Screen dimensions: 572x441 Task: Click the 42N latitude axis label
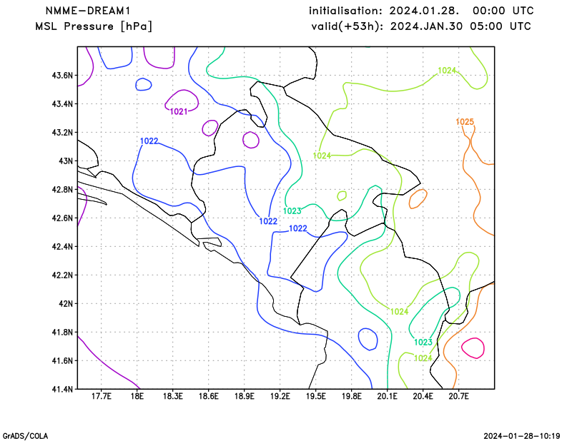point(66,304)
